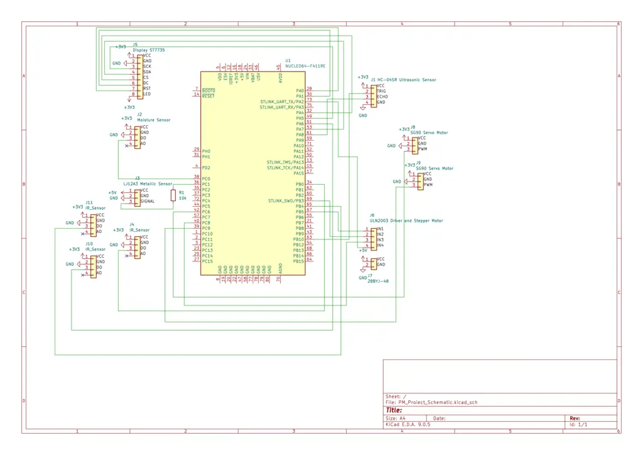This screenshot has width=643, height=455.
Task: Select the PB0 pin label
Action: coord(300,185)
